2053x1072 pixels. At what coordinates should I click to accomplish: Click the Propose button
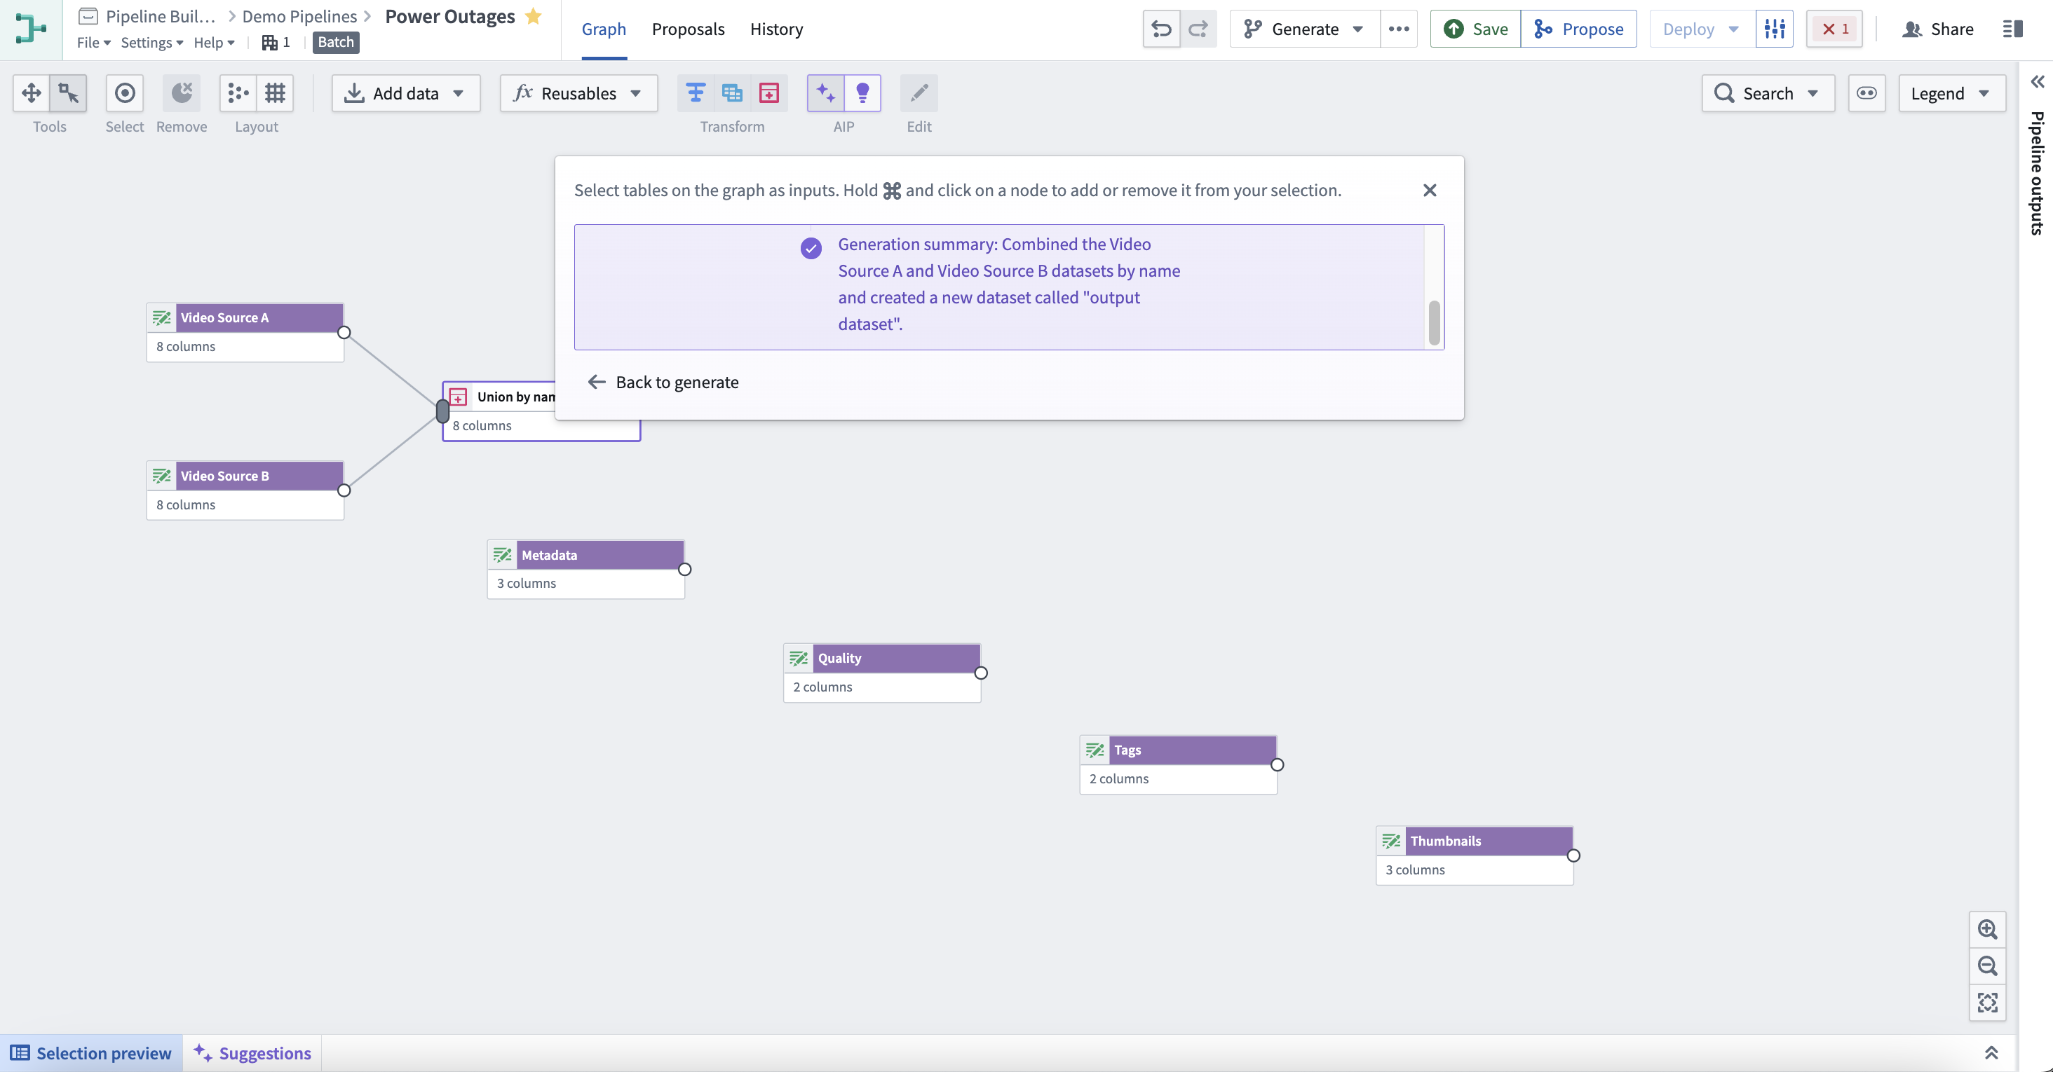[x=1578, y=29]
